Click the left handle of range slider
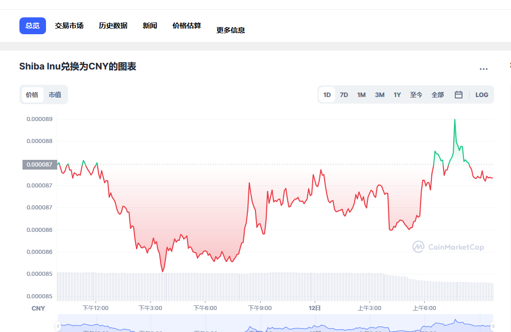511x332 pixels. [x=58, y=326]
